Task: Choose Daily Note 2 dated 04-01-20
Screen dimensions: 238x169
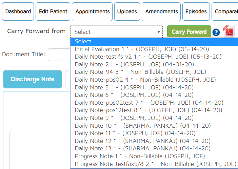Action: tap(134, 64)
